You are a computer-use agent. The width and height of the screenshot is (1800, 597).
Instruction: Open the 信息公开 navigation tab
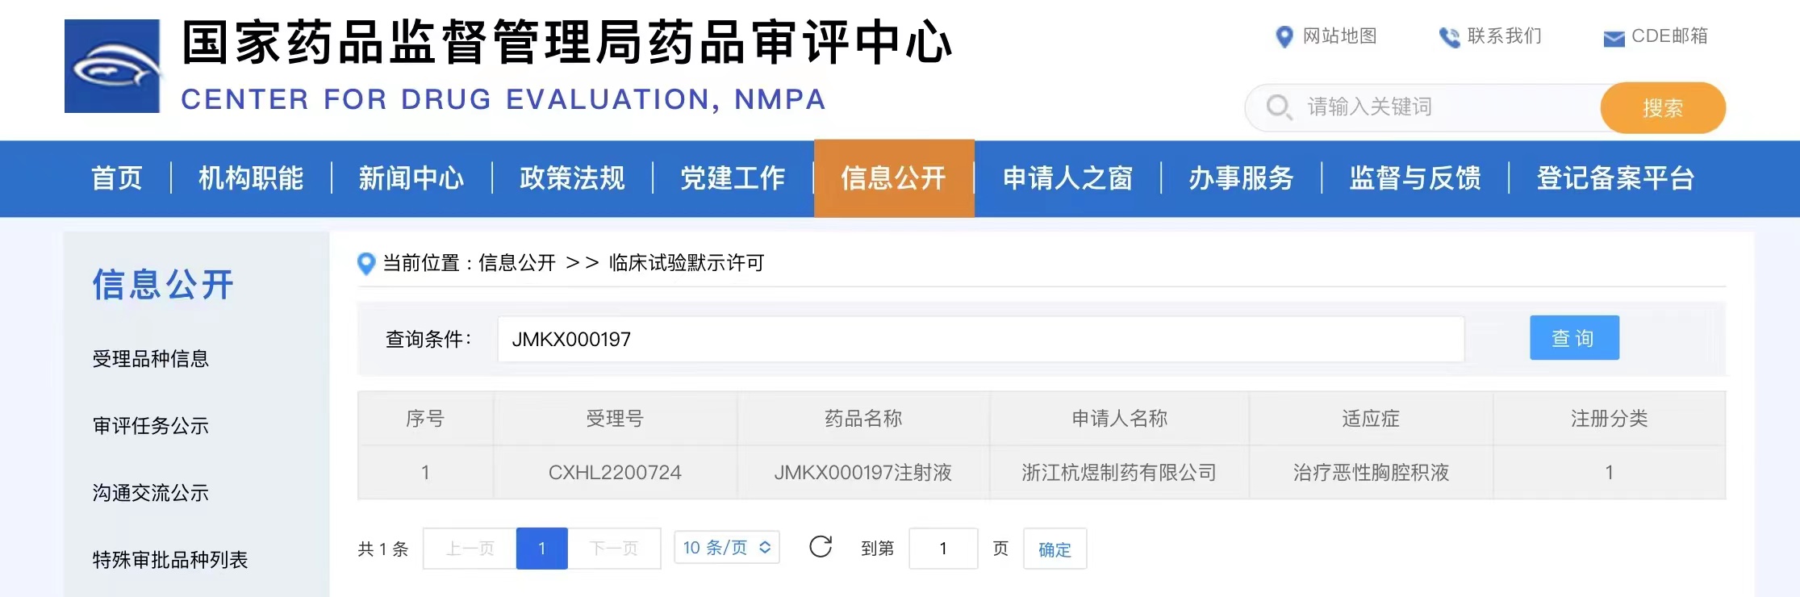click(893, 178)
